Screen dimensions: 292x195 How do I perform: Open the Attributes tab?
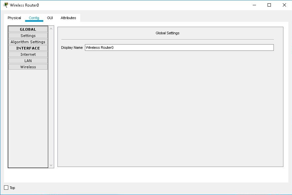pos(68,18)
